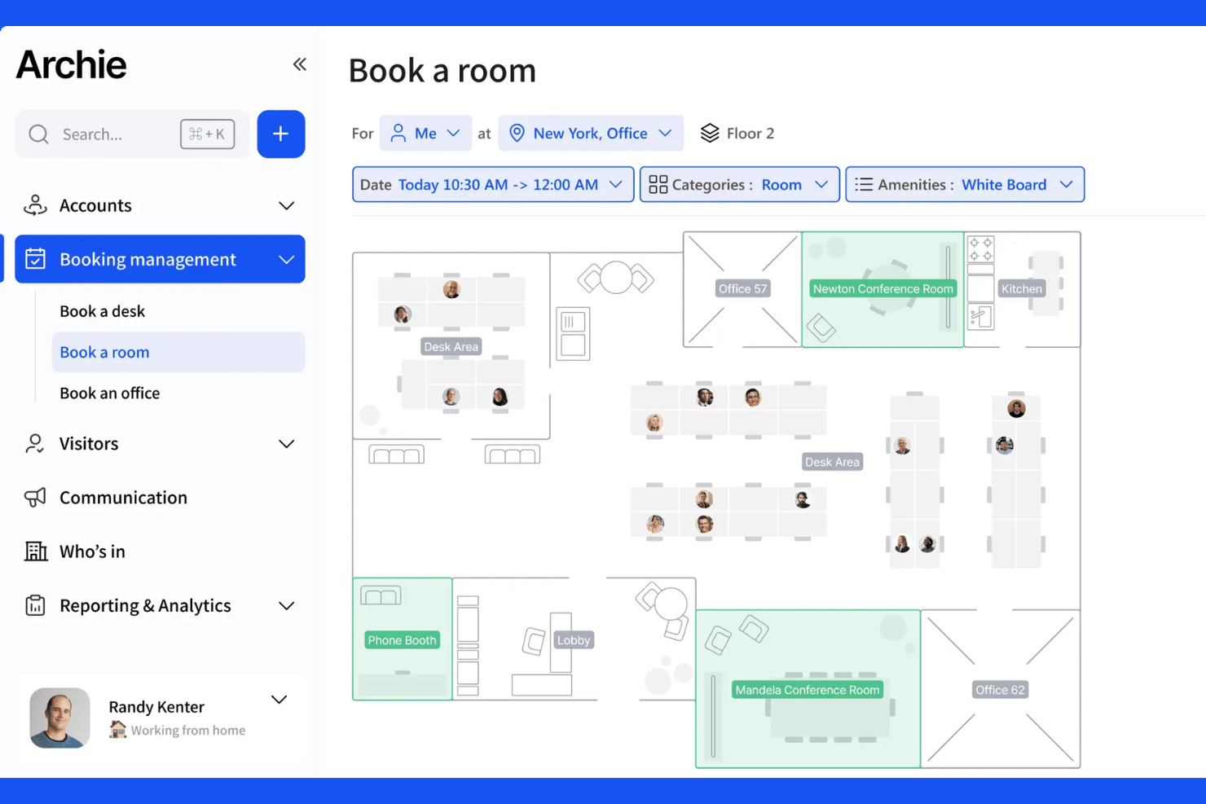Select the Accounts person icon

pyautogui.click(x=34, y=205)
